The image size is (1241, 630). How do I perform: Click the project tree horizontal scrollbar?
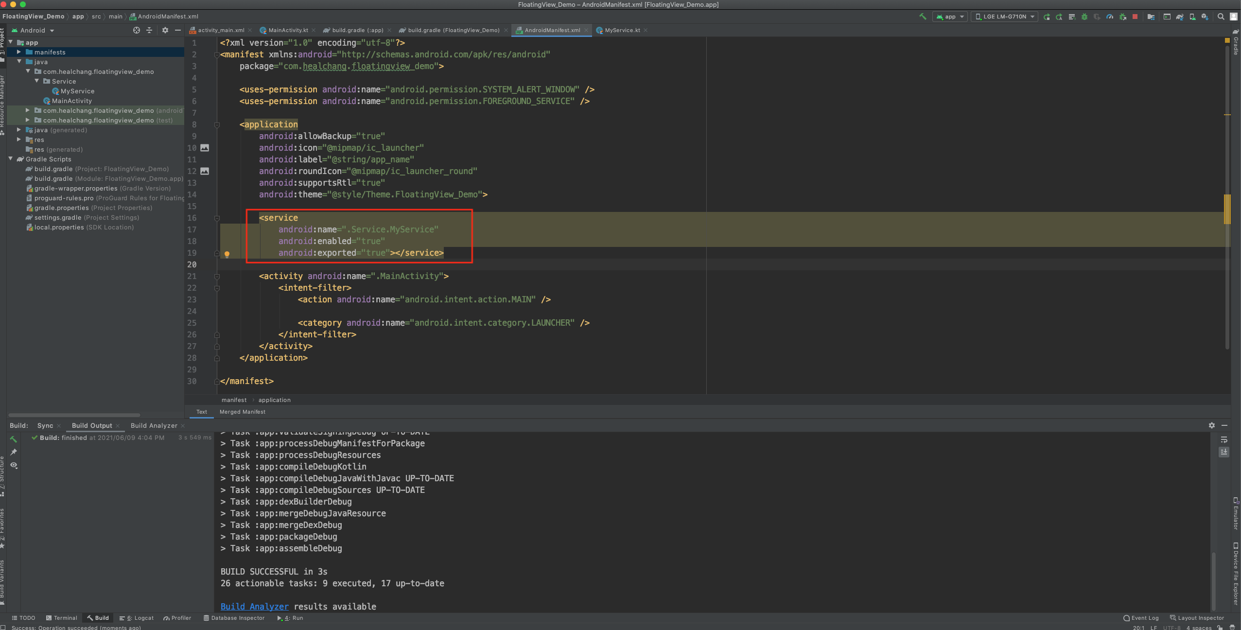74,415
